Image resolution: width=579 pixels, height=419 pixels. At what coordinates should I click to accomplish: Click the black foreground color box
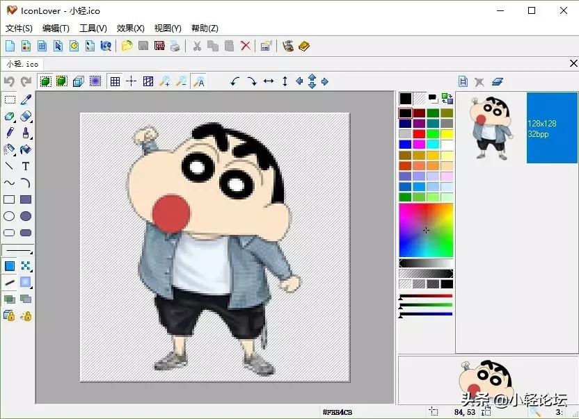tap(406, 99)
